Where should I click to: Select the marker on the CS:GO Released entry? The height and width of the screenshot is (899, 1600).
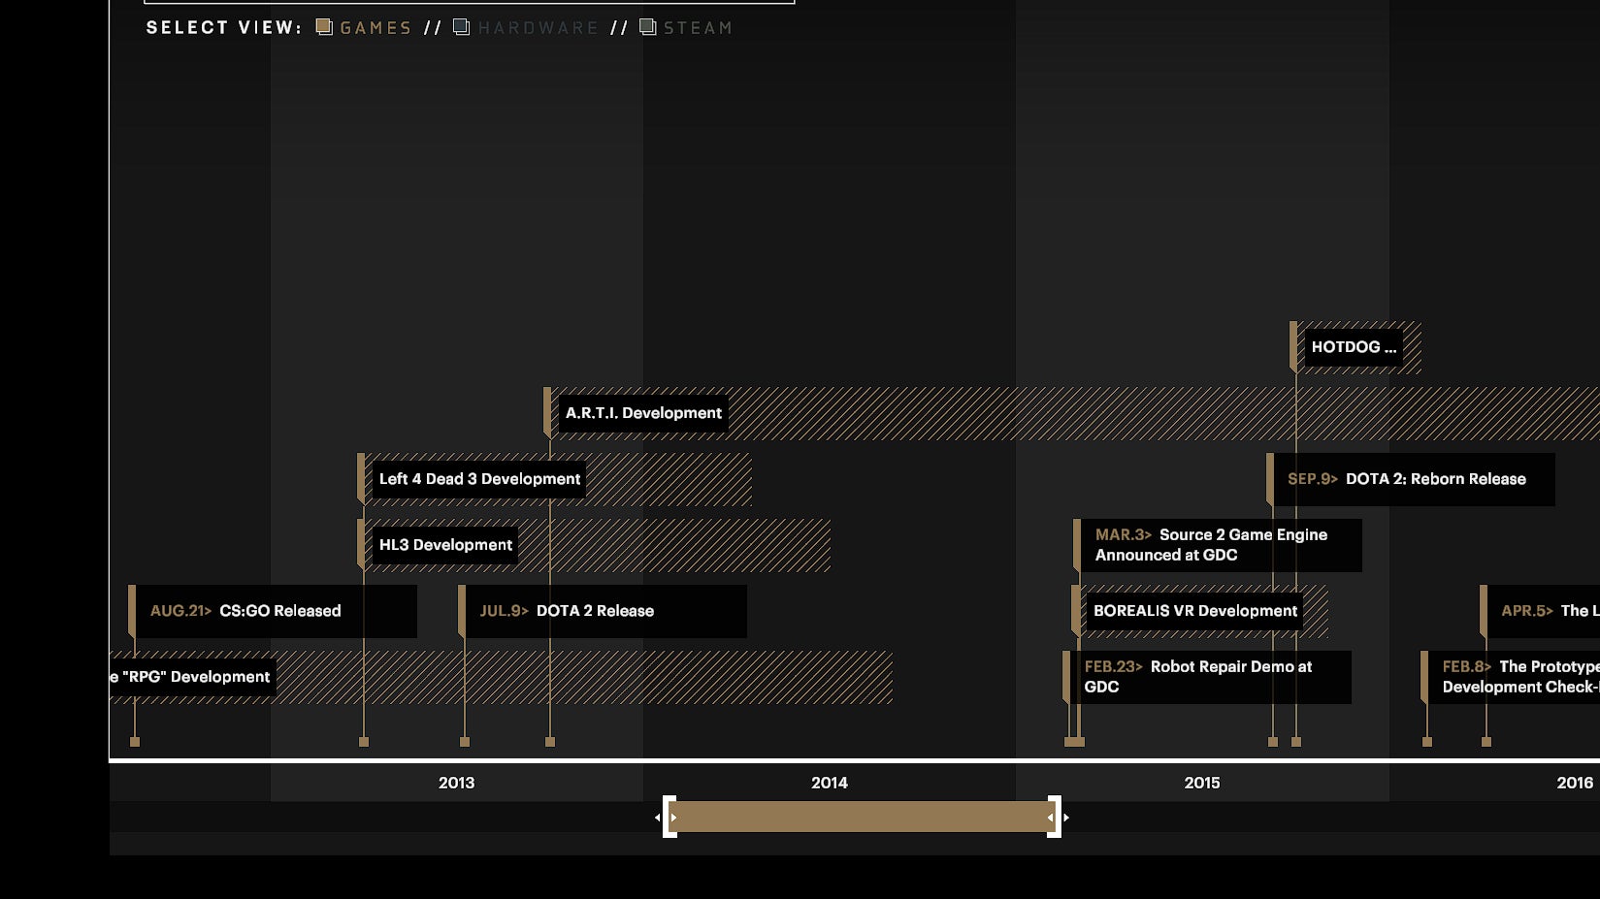(134, 611)
